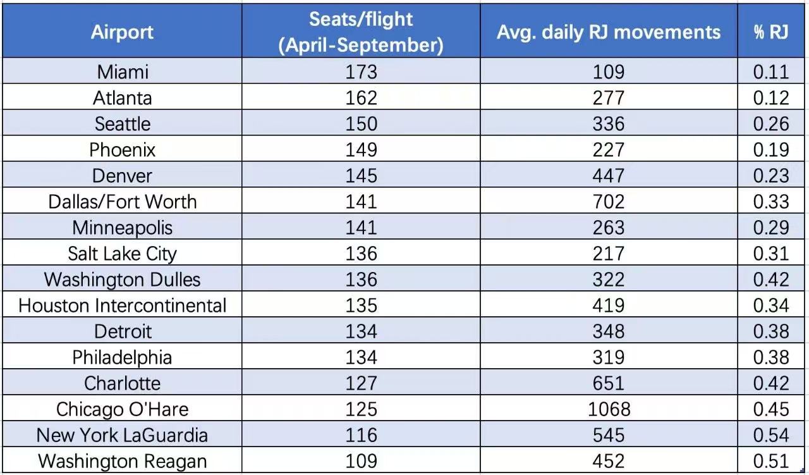The height and width of the screenshot is (475, 809).
Task: Click the Airport column header
Action: click(122, 32)
